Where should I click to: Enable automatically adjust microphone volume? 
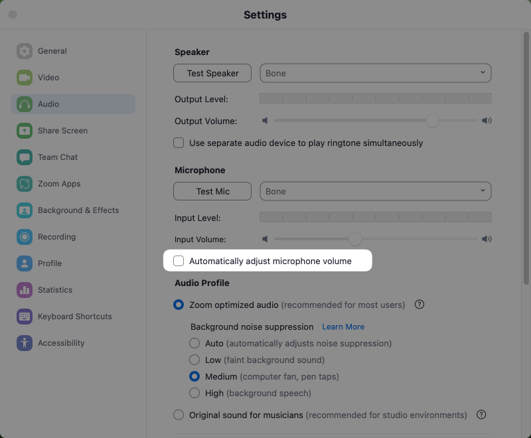point(179,261)
